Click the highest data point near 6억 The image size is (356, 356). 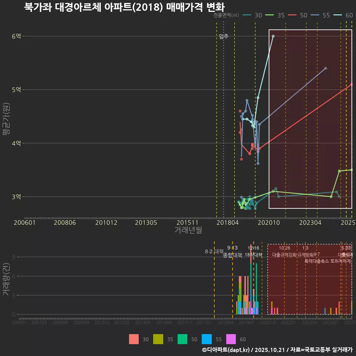[x=273, y=36]
